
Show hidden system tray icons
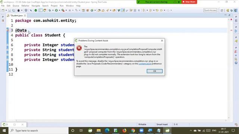pos(191,131)
